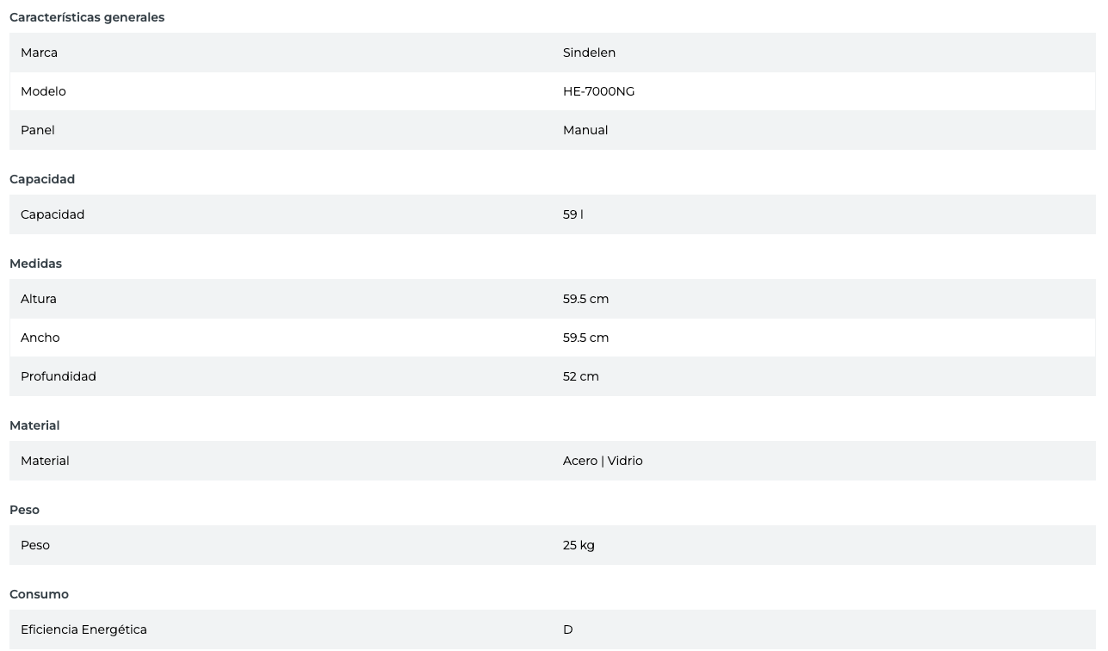Click the Ancho row label
The image size is (1108, 651).
(x=40, y=338)
